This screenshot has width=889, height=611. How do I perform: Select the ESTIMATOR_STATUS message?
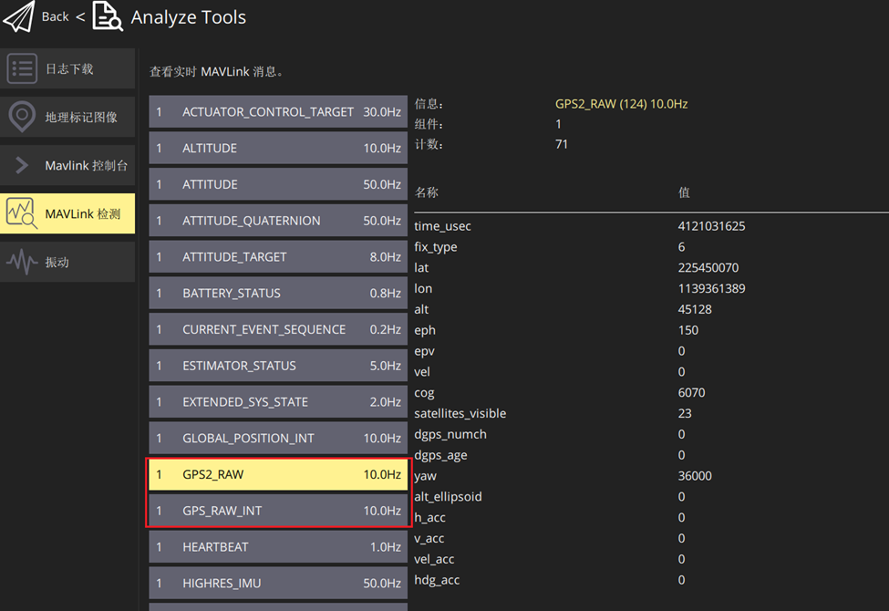[x=278, y=366]
